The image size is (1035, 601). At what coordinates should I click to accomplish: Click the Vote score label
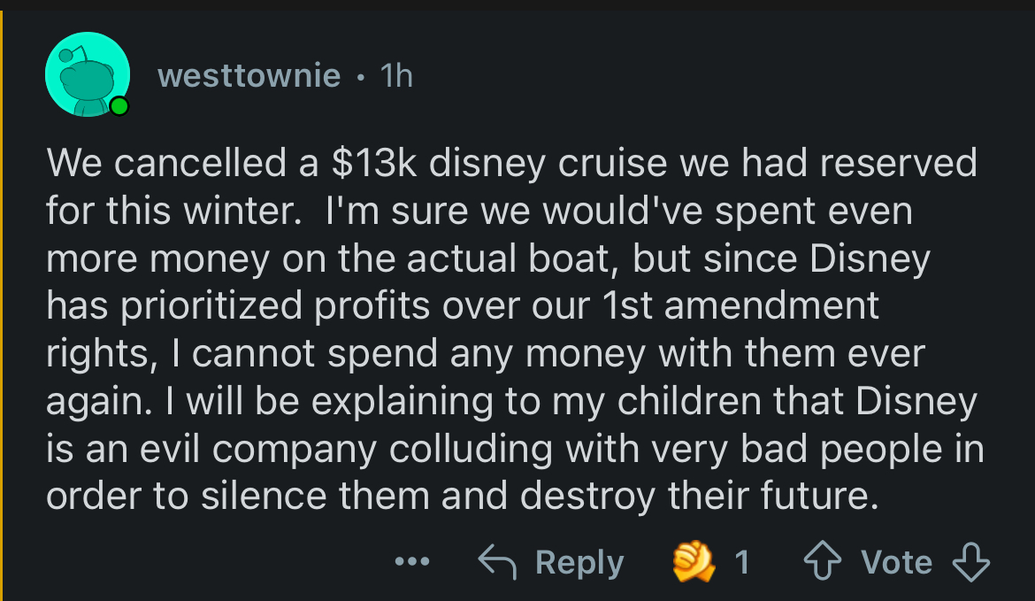click(895, 562)
